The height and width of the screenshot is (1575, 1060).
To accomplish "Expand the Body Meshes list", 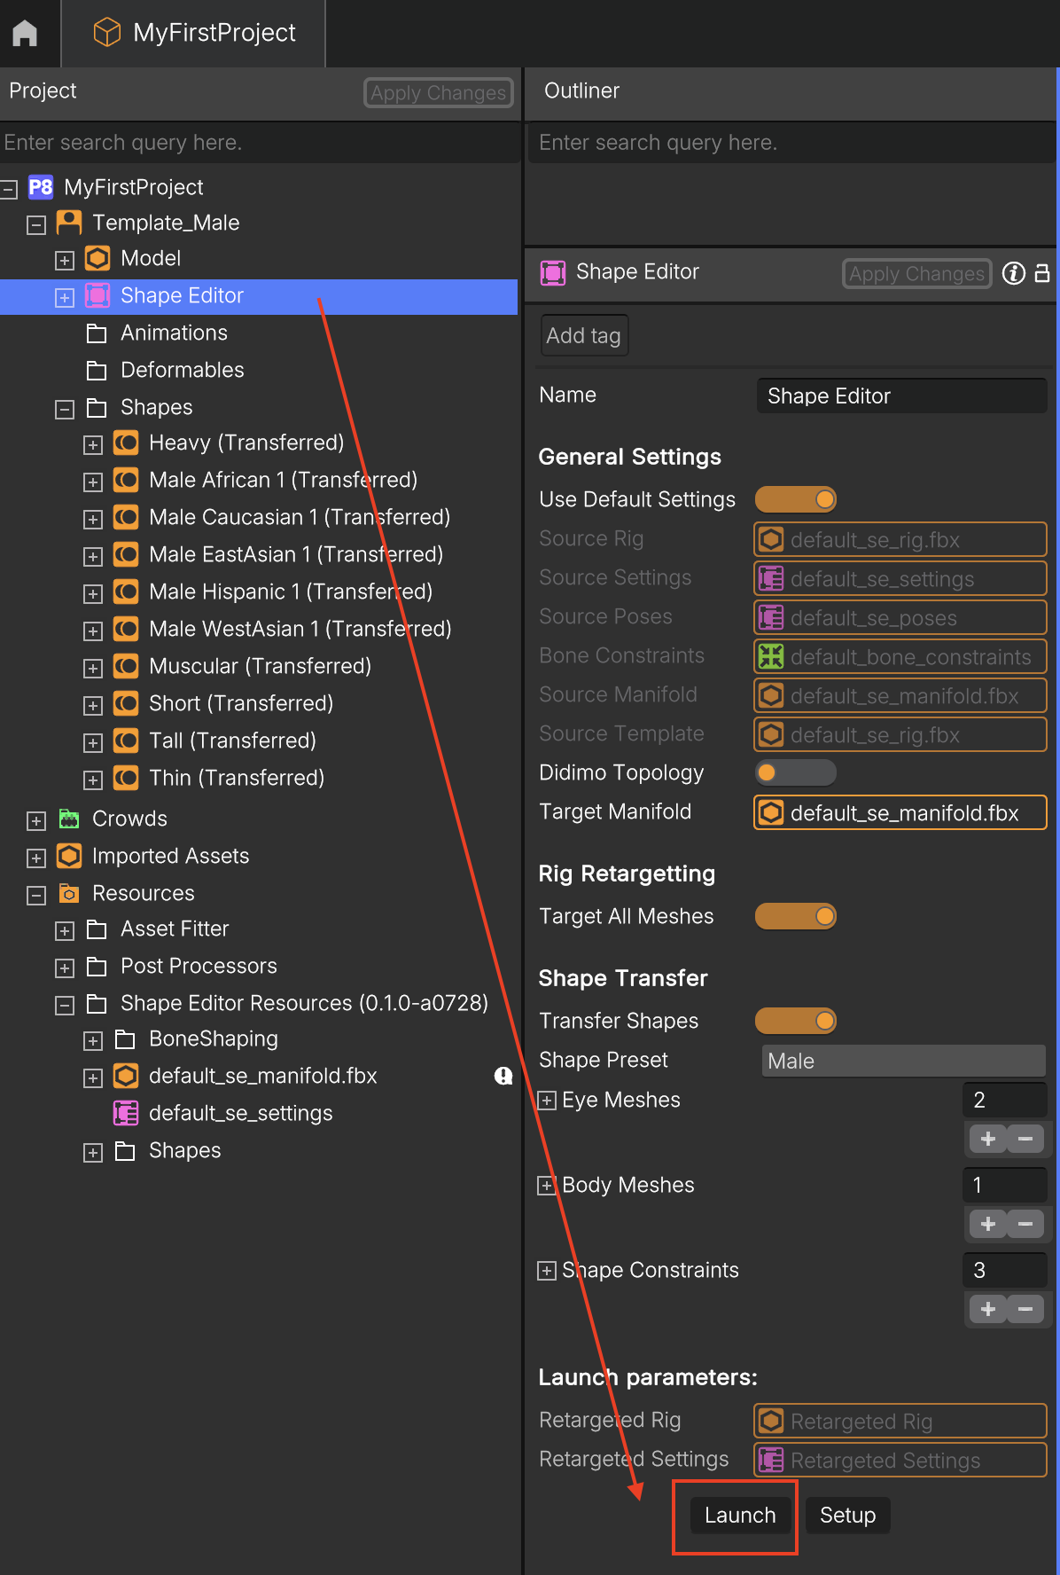I will click(x=547, y=1186).
